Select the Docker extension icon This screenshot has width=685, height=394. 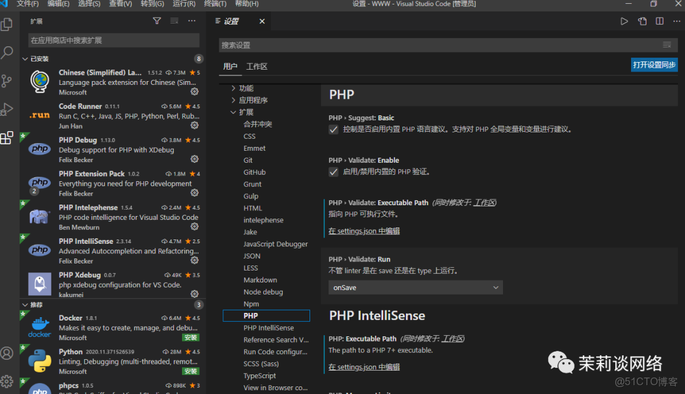(x=39, y=327)
